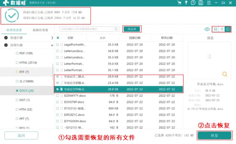This screenshot has height=144, width=236.
Task: Select the DOCX (26) file type
Action: (x=26, y=91)
